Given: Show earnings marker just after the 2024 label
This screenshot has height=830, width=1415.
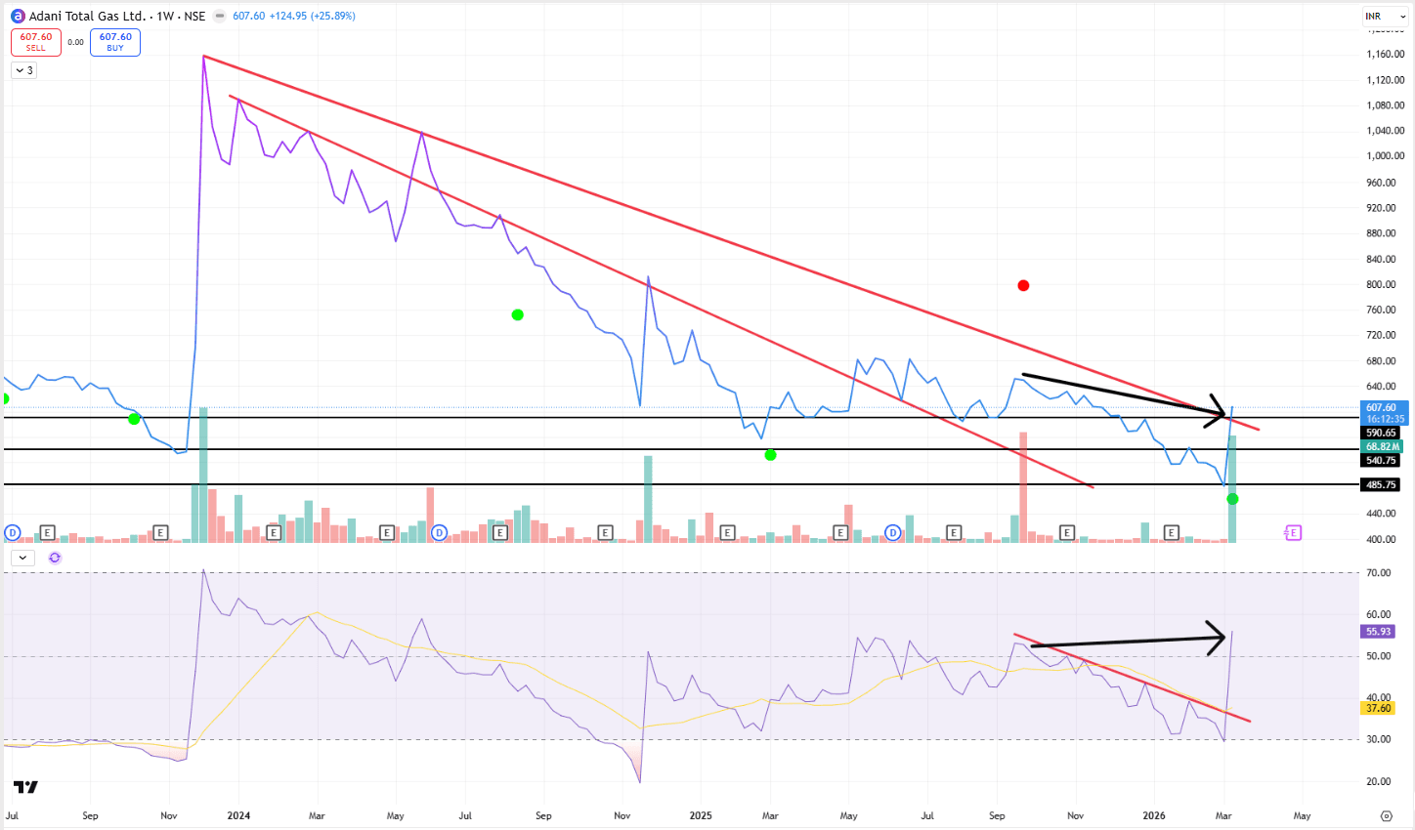Looking at the screenshot, I should pos(274,532).
